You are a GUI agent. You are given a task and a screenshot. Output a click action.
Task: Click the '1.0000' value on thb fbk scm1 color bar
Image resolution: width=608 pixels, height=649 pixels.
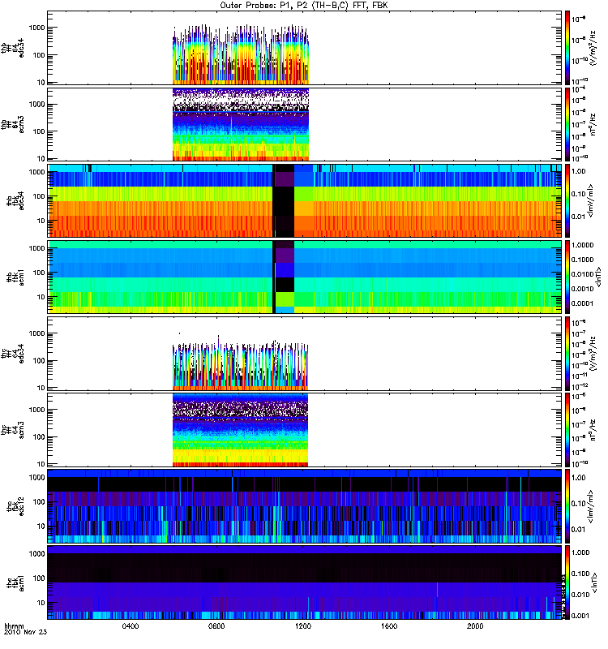[583, 245]
